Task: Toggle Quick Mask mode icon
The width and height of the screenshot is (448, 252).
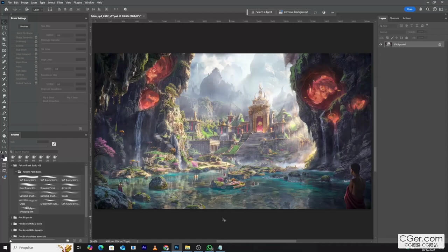Action: coord(4,165)
